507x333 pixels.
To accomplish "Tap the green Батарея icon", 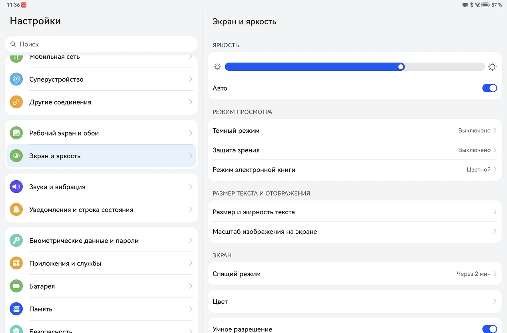I will (x=16, y=286).
